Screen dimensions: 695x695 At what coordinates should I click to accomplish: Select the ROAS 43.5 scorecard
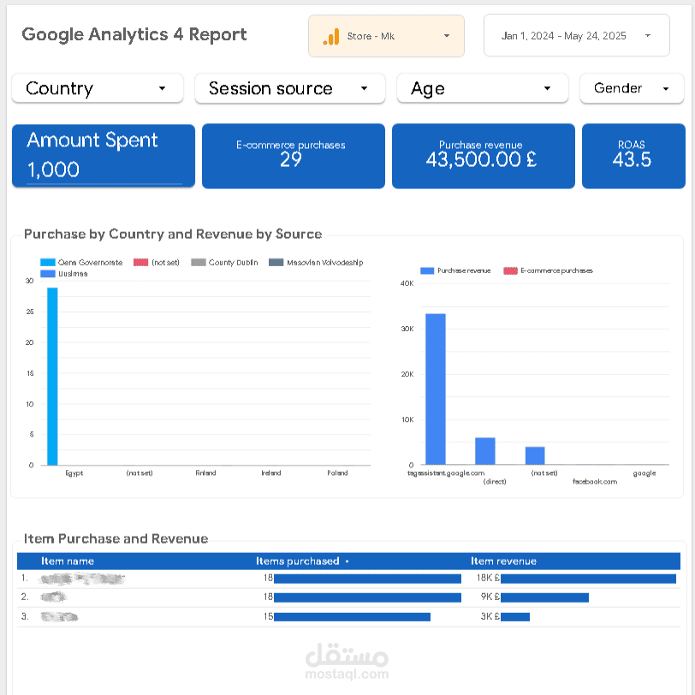pyautogui.click(x=633, y=156)
